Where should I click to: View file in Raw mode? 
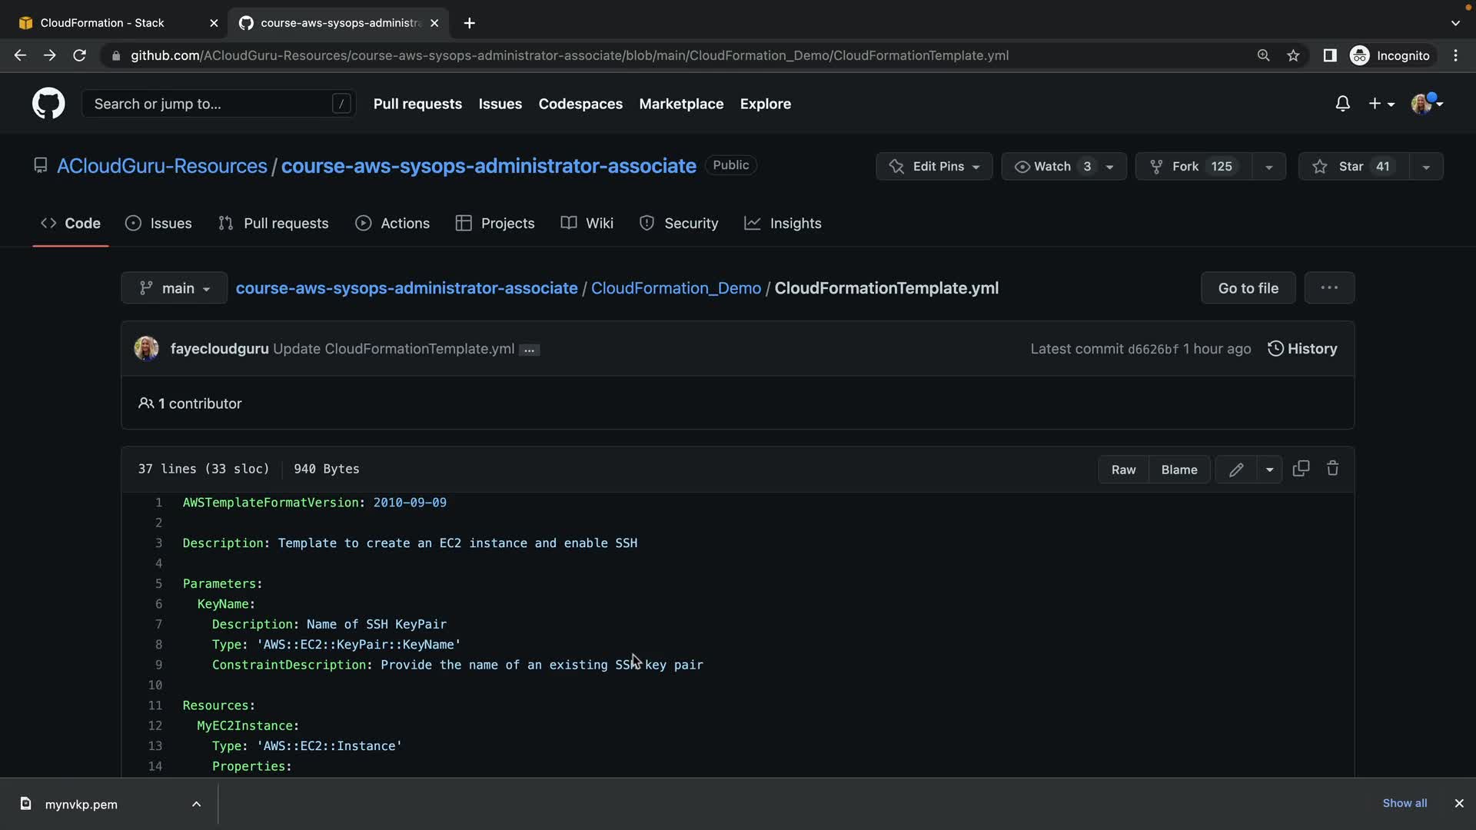(x=1123, y=470)
